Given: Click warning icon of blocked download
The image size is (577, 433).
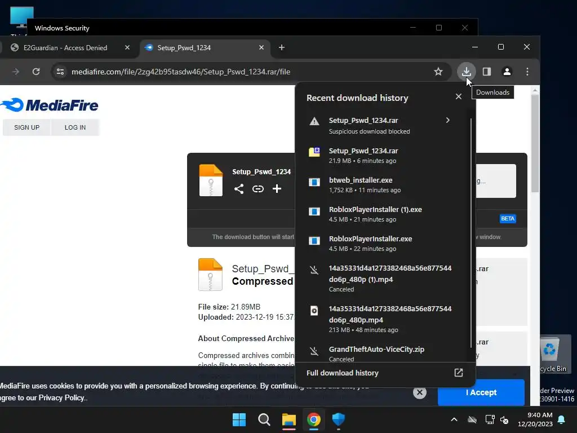Looking at the screenshot, I should pyautogui.click(x=314, y=121).
